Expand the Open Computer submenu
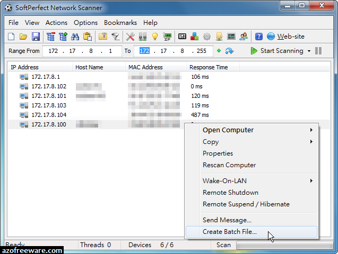This screenshot has height=254, width=338. [311, 130]
